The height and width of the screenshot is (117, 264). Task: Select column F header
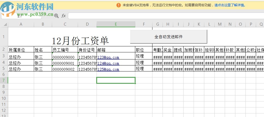coord(144,24)
